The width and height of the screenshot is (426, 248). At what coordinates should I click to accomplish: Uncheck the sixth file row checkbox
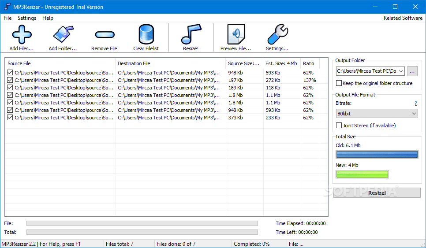pyautogui.click(x=10, y=110)
